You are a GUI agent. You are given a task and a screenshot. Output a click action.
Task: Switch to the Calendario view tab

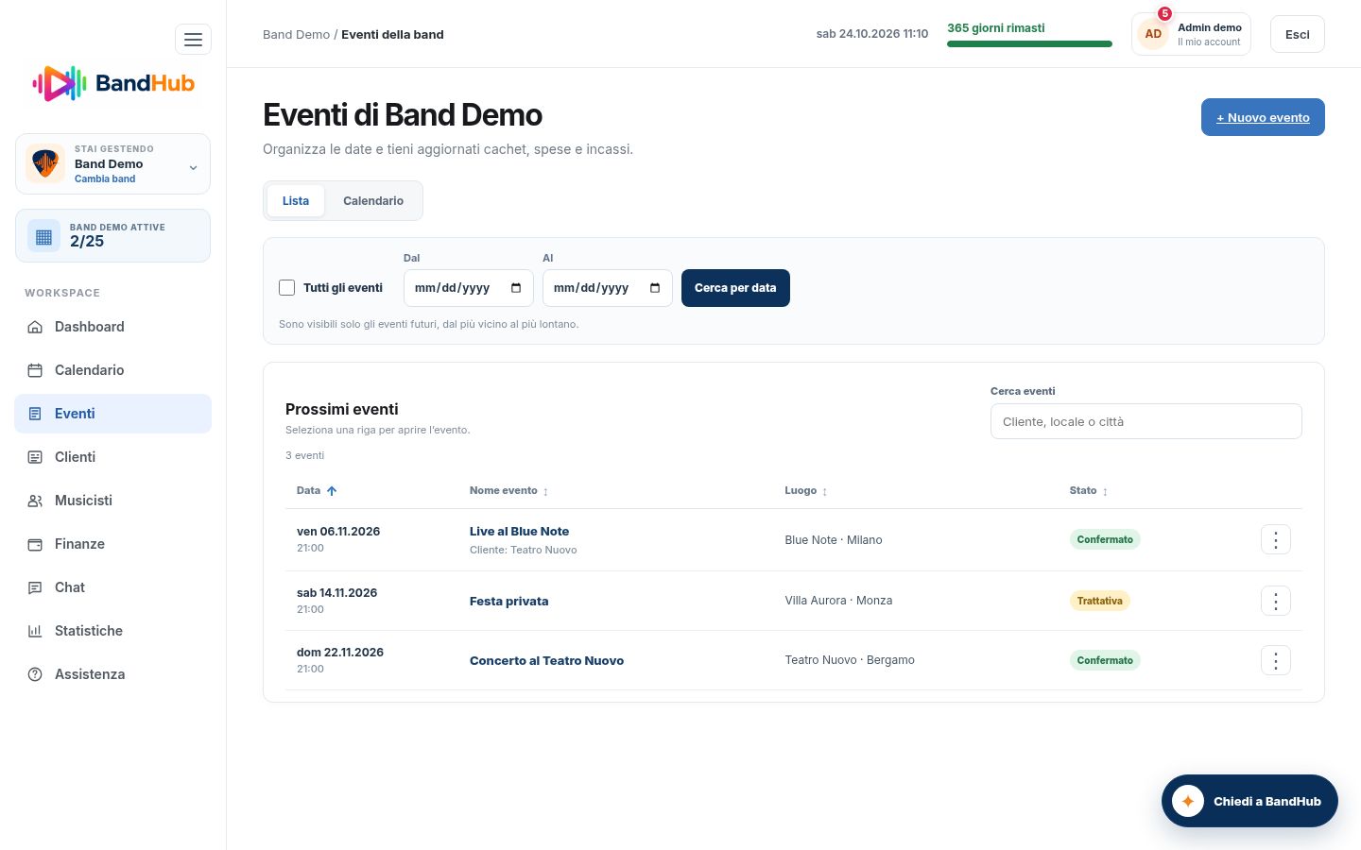click(x=373, y=201)
